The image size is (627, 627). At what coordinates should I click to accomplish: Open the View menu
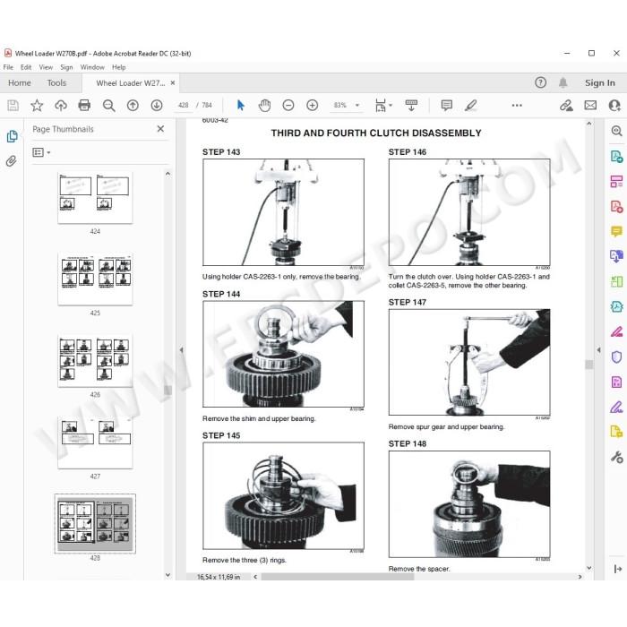point(46,67)
